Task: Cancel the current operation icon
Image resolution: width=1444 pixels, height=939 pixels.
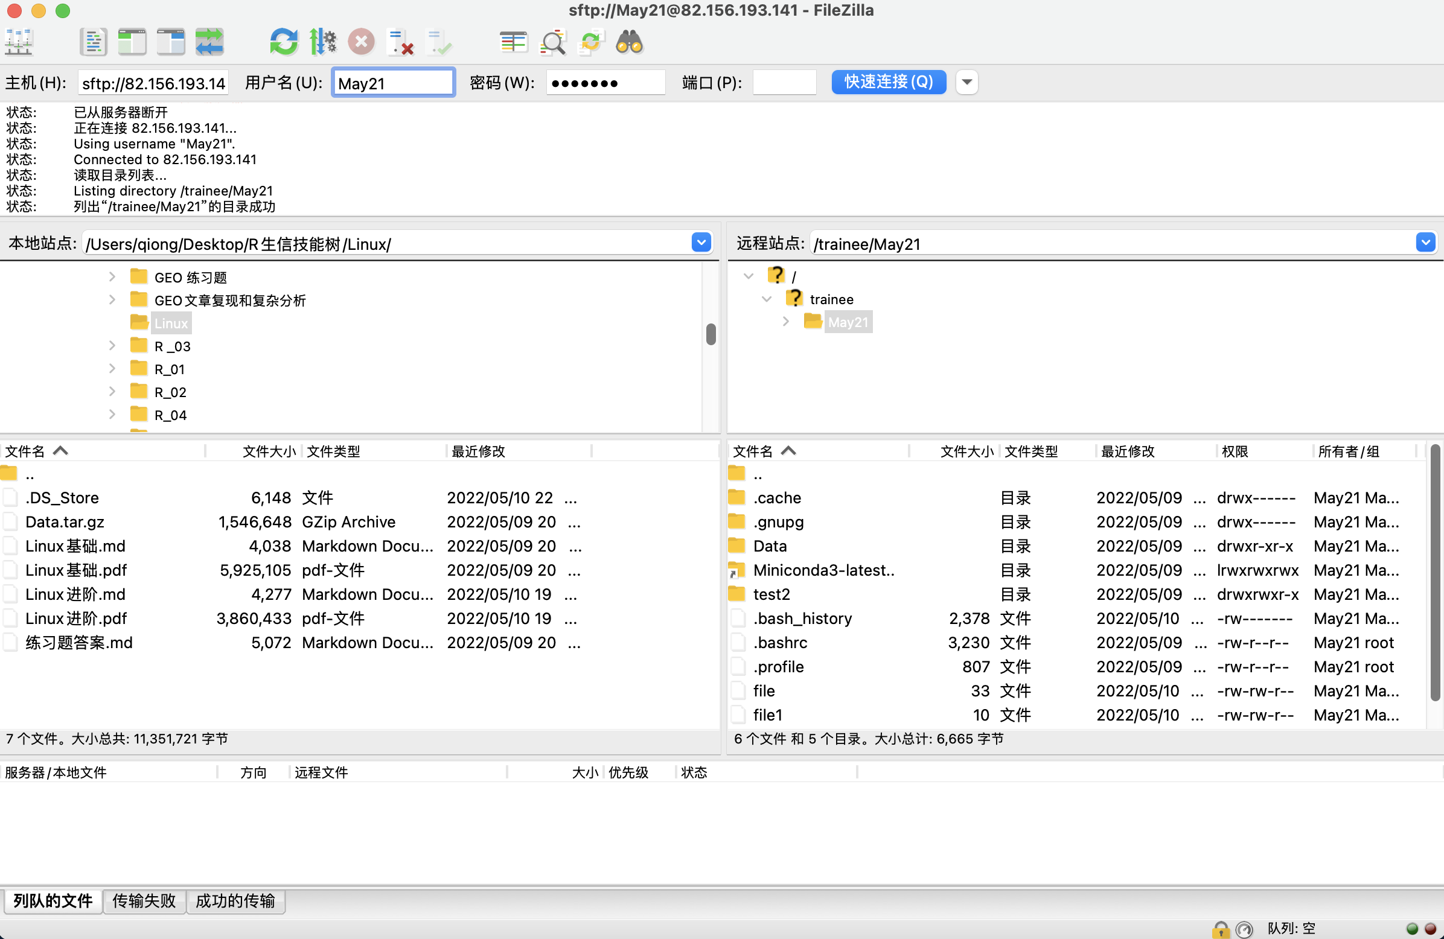Action: [x=362, y=42]
